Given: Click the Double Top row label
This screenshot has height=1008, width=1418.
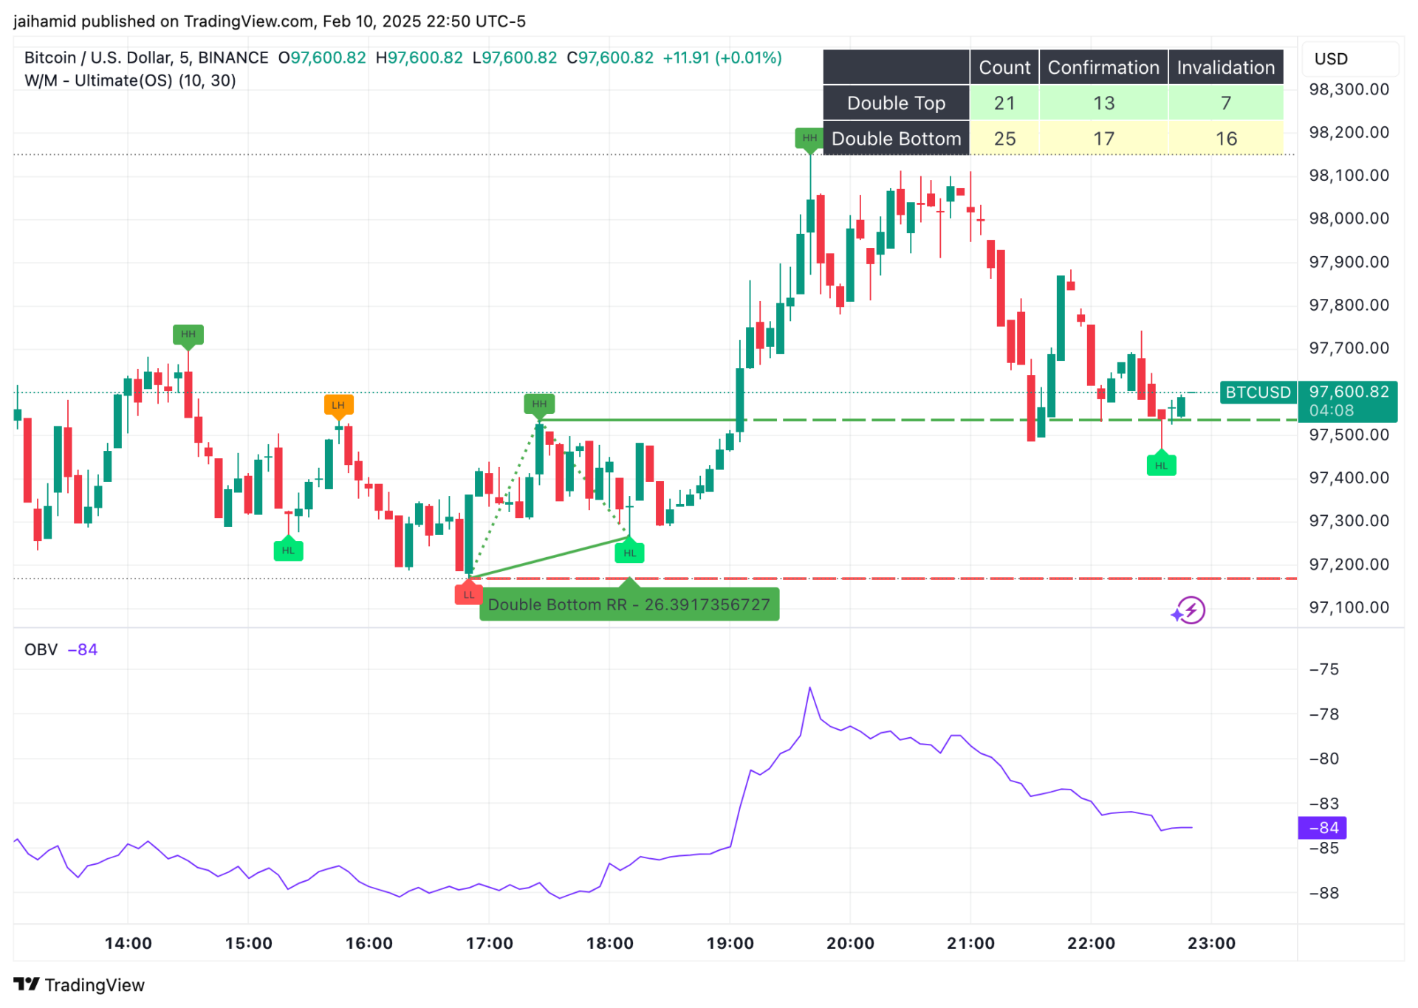Looking at the screenshot, I should point(896,103).
